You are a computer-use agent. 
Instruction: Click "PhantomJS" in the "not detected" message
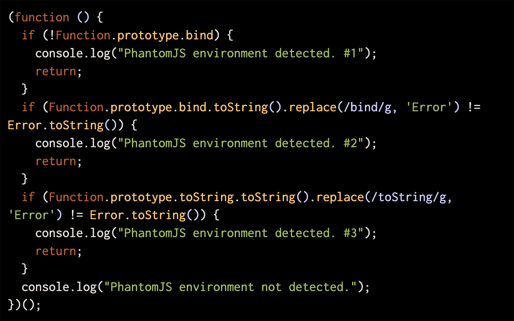[141, 287]
